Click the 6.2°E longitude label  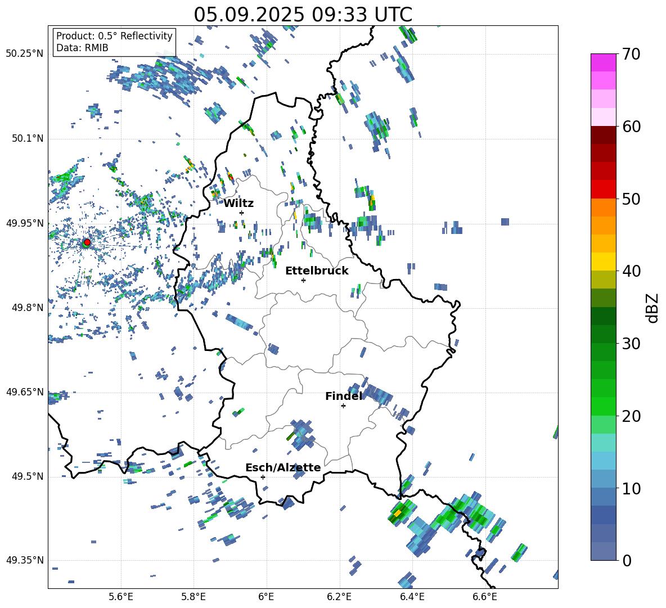tap(339, 597)
